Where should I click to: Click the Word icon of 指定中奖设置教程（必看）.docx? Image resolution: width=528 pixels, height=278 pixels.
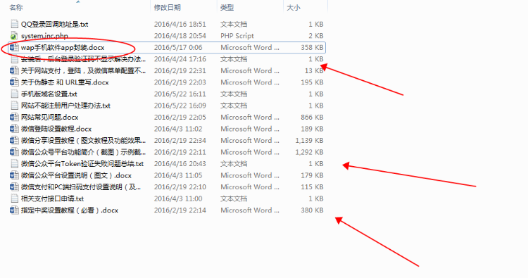click(x=14, y=210)
